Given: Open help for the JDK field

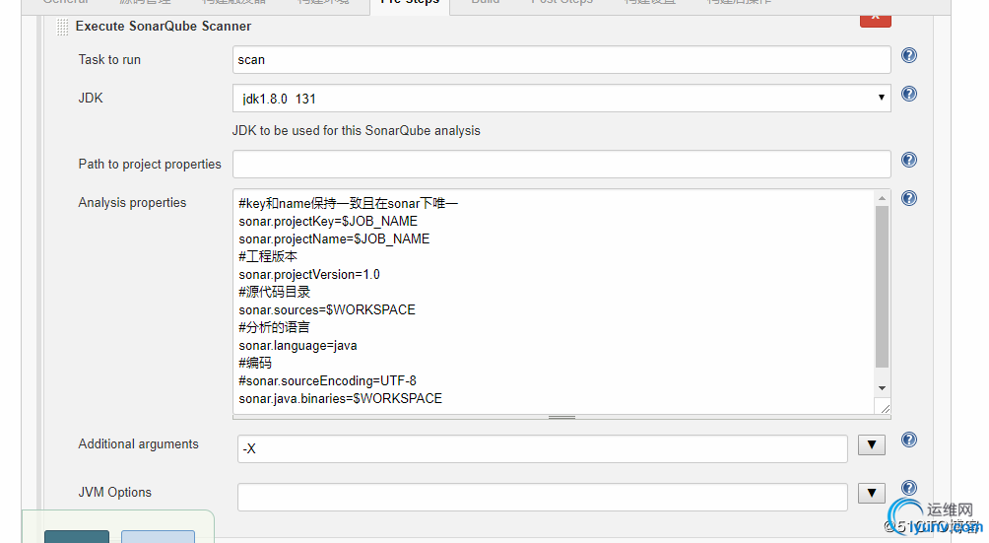Looking at the screenshot, I should coord(909,94).
